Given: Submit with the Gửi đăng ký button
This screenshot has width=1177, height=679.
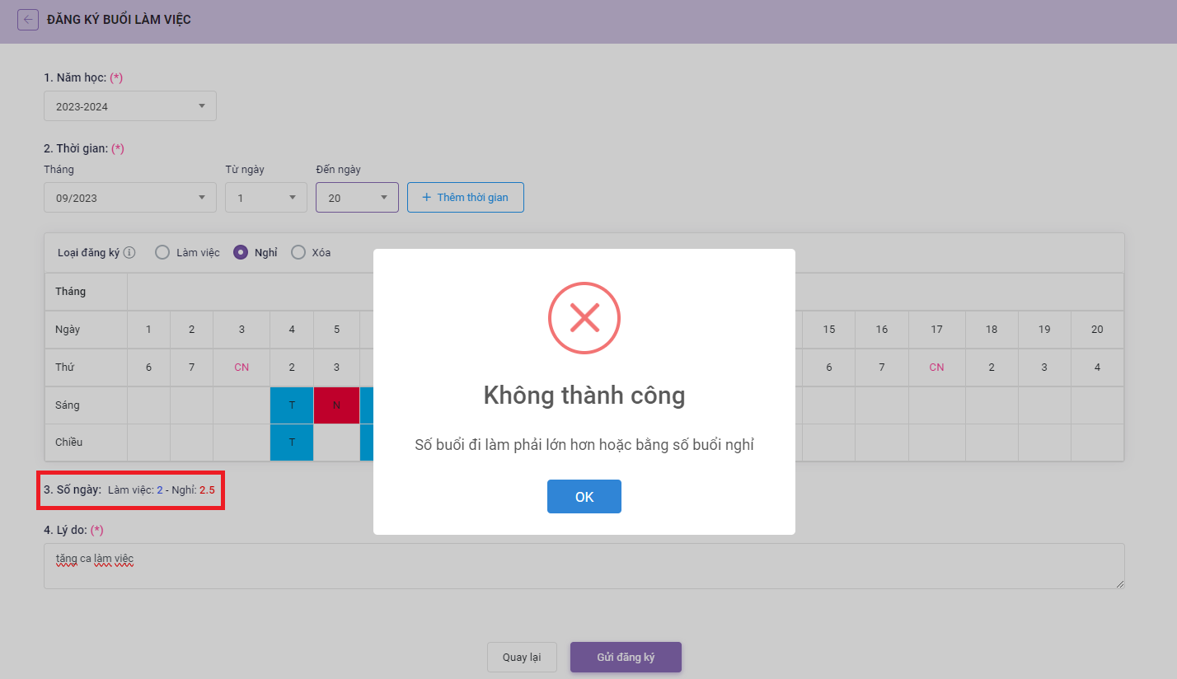Looking at the screenshot, I should click(626, 658).
